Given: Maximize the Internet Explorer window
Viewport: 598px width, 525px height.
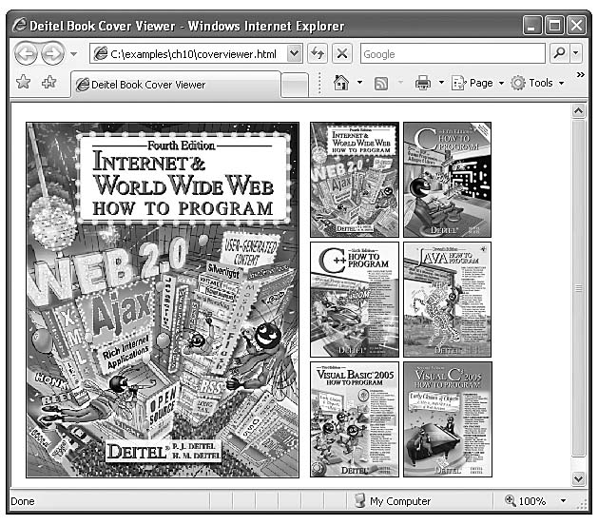Looking at the screenshot, I should [x=554, y=26].
